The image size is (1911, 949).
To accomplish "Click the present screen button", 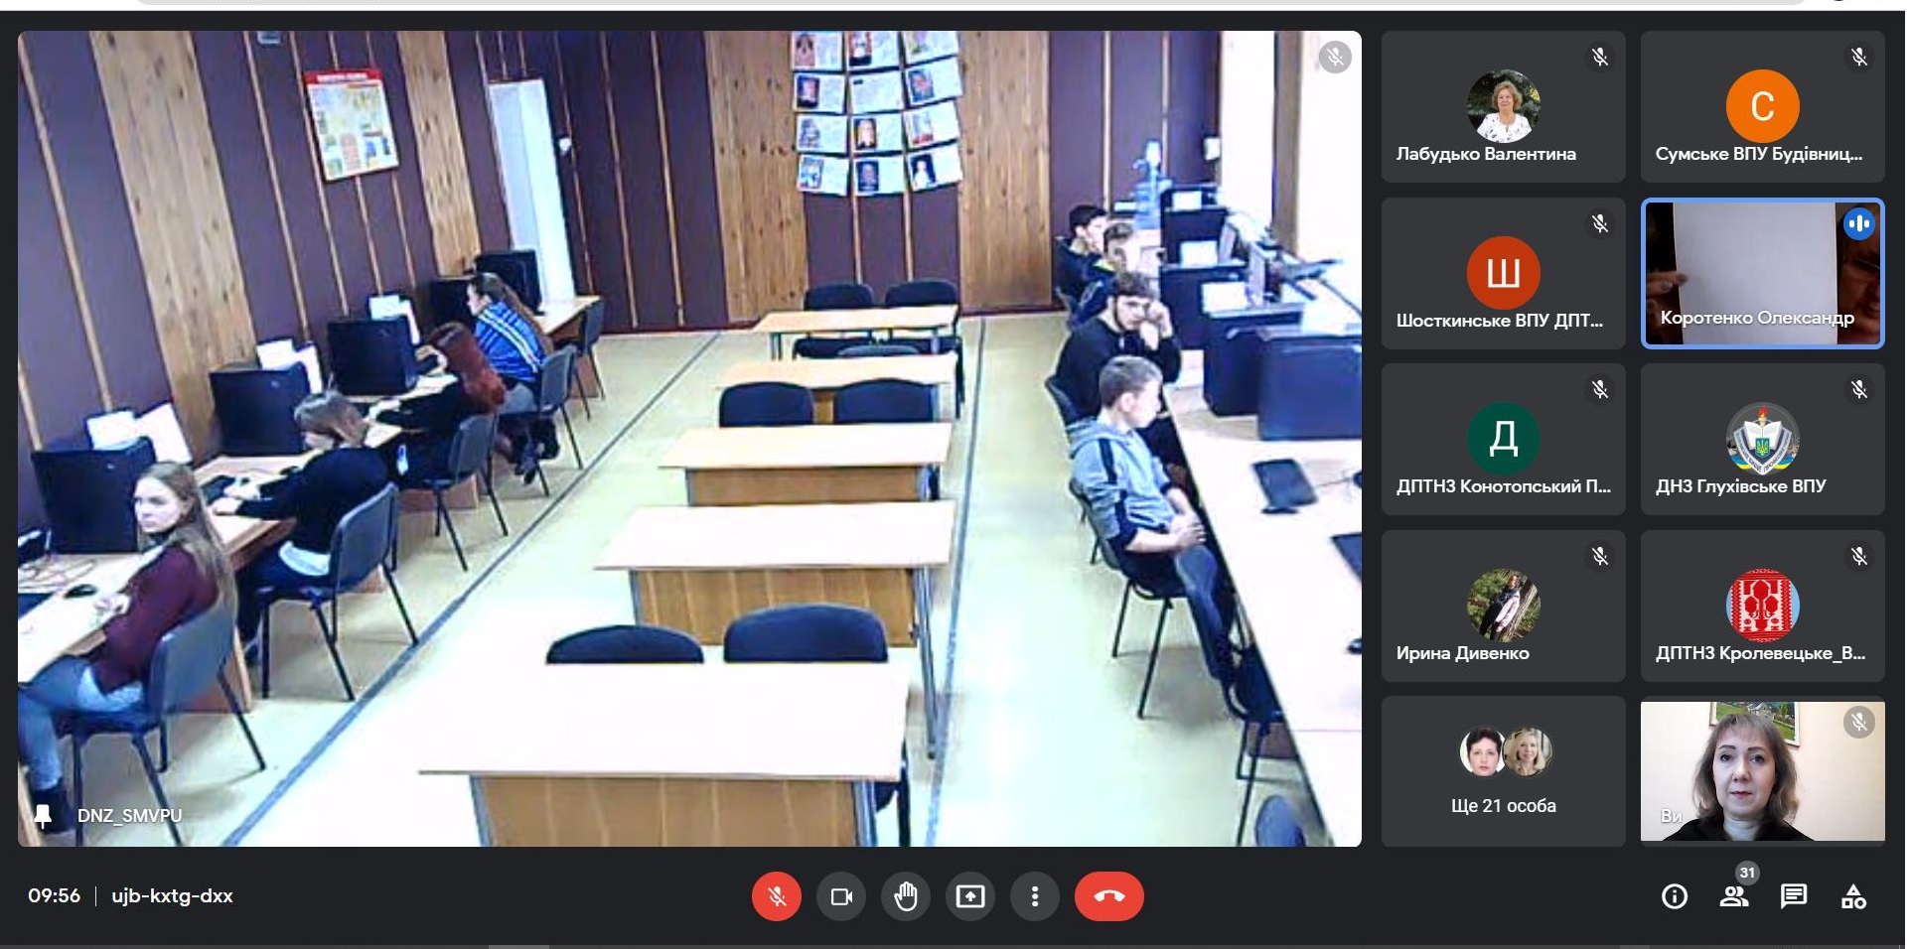I will pos(970,896).
